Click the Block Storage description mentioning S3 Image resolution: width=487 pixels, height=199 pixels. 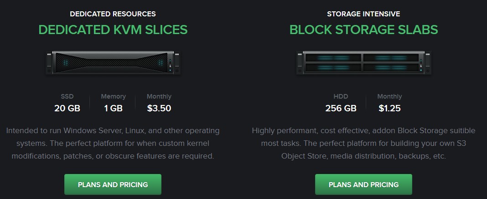pos(363,143)
